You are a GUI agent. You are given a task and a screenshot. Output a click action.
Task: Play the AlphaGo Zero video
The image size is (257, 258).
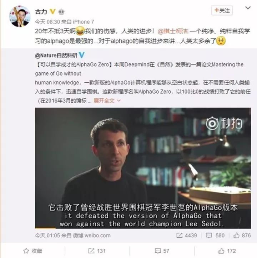(x=143, y=168)
